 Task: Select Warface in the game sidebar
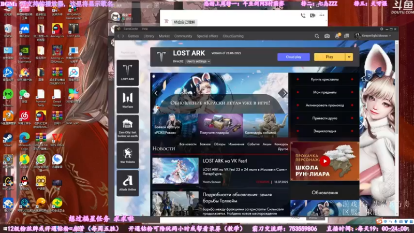[127, 100]
